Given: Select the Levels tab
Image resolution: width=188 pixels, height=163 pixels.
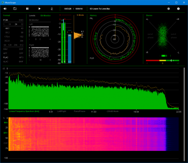Looking at the screenshot, I should pos(32,15).
